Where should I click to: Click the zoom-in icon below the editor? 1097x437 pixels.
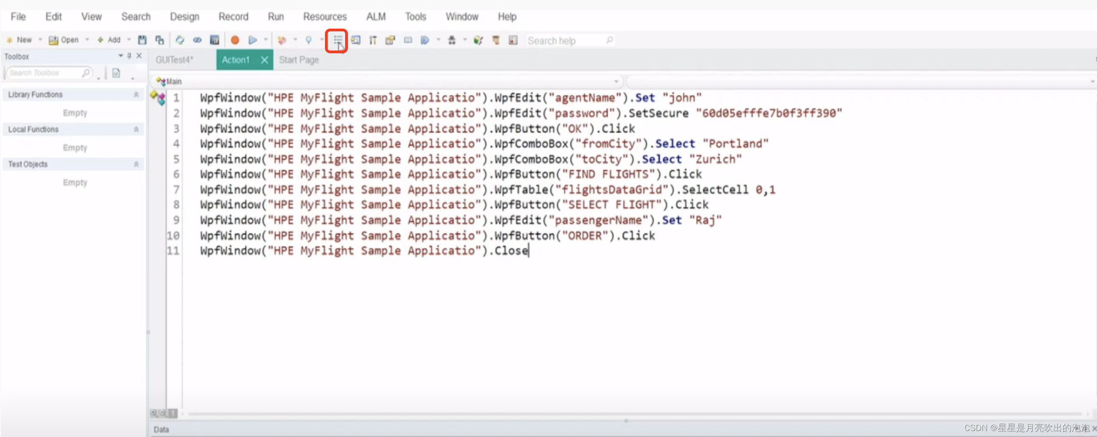tap(154, 413)
